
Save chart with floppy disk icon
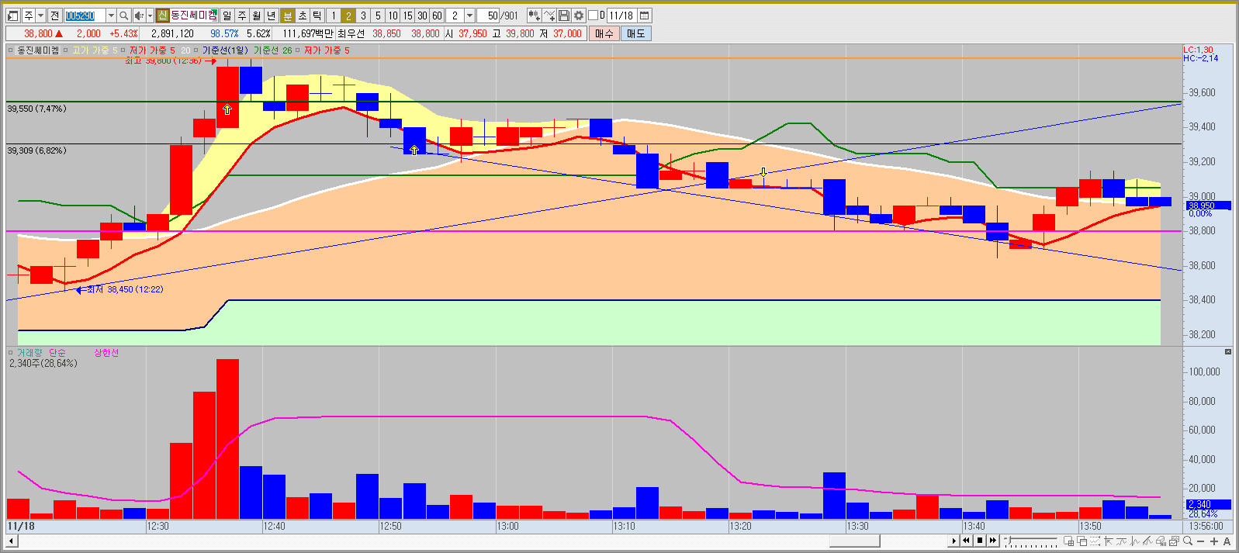(563, 16)
